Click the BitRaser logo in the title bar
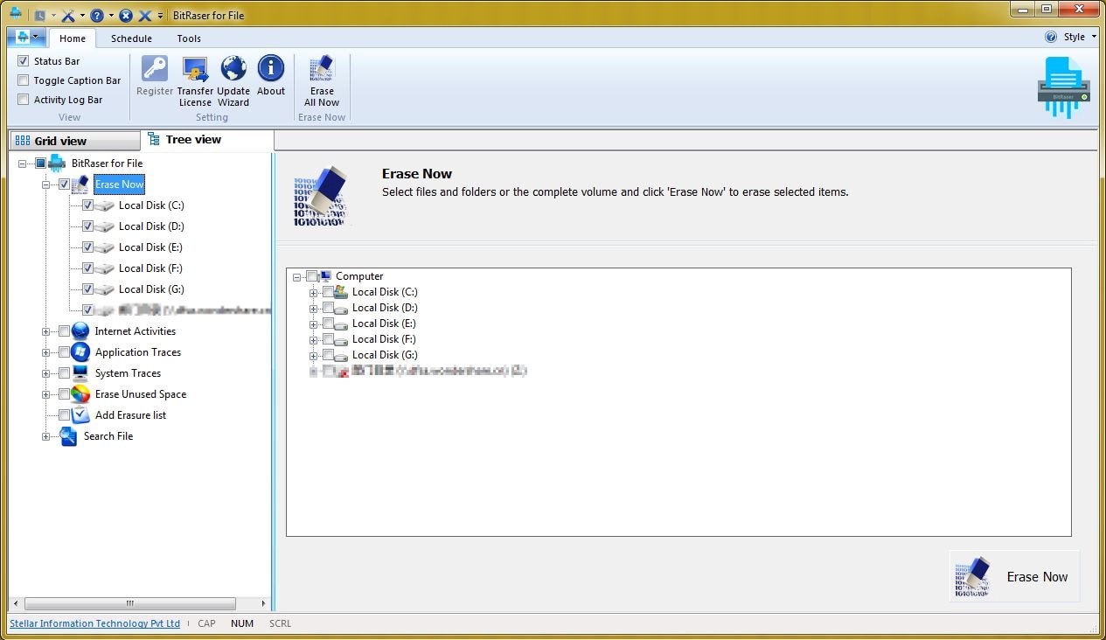This screenshot has width=1106, height=640. tap(15, 13)
